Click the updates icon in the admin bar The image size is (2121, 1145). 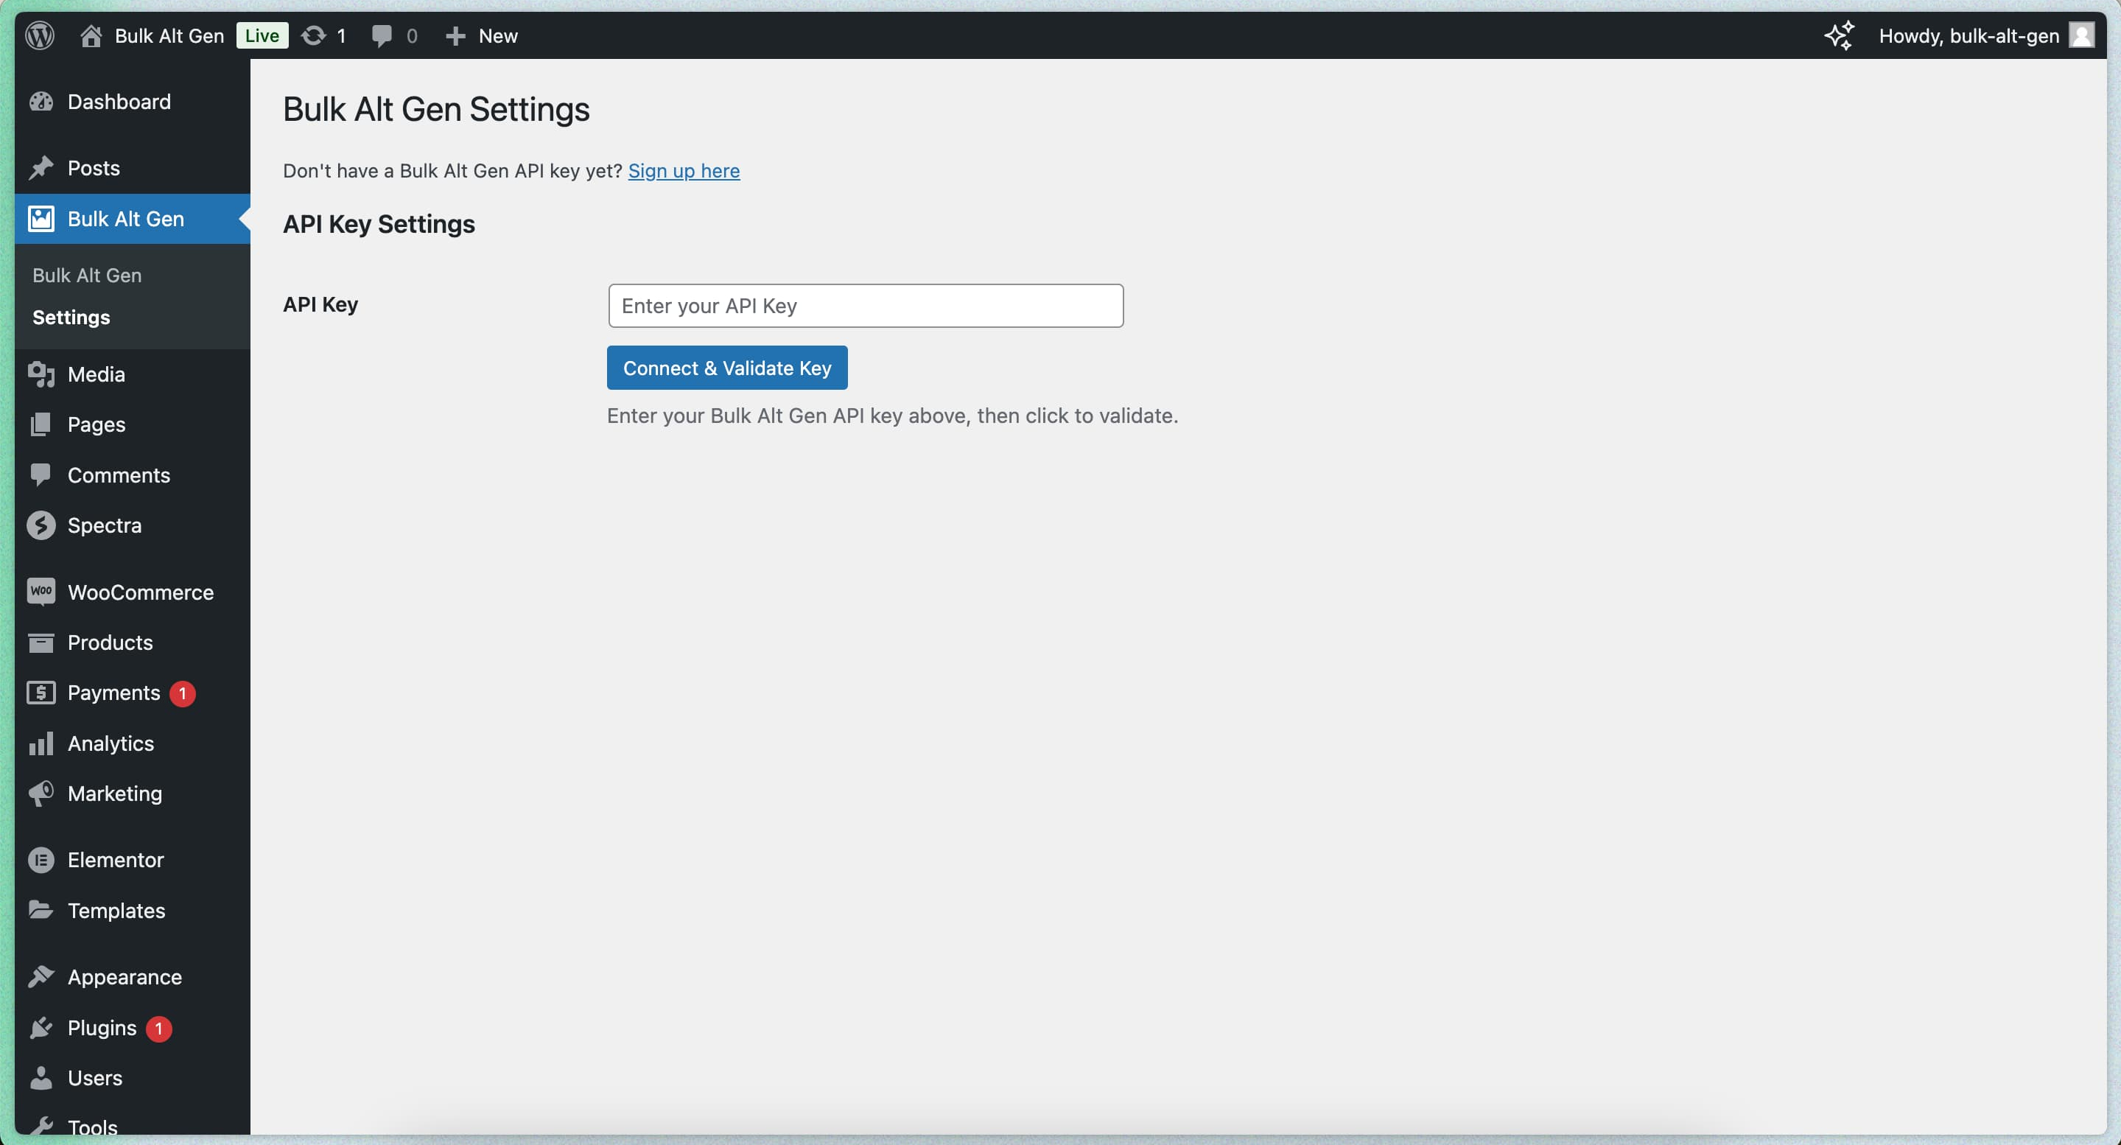click(314, 35)
